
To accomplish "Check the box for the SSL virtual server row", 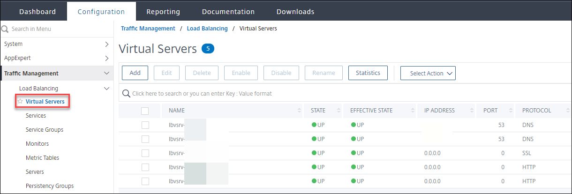I will tap(145, 153).
